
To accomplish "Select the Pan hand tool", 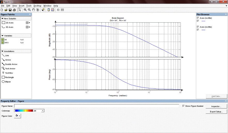I will click(x=33, y=10).
